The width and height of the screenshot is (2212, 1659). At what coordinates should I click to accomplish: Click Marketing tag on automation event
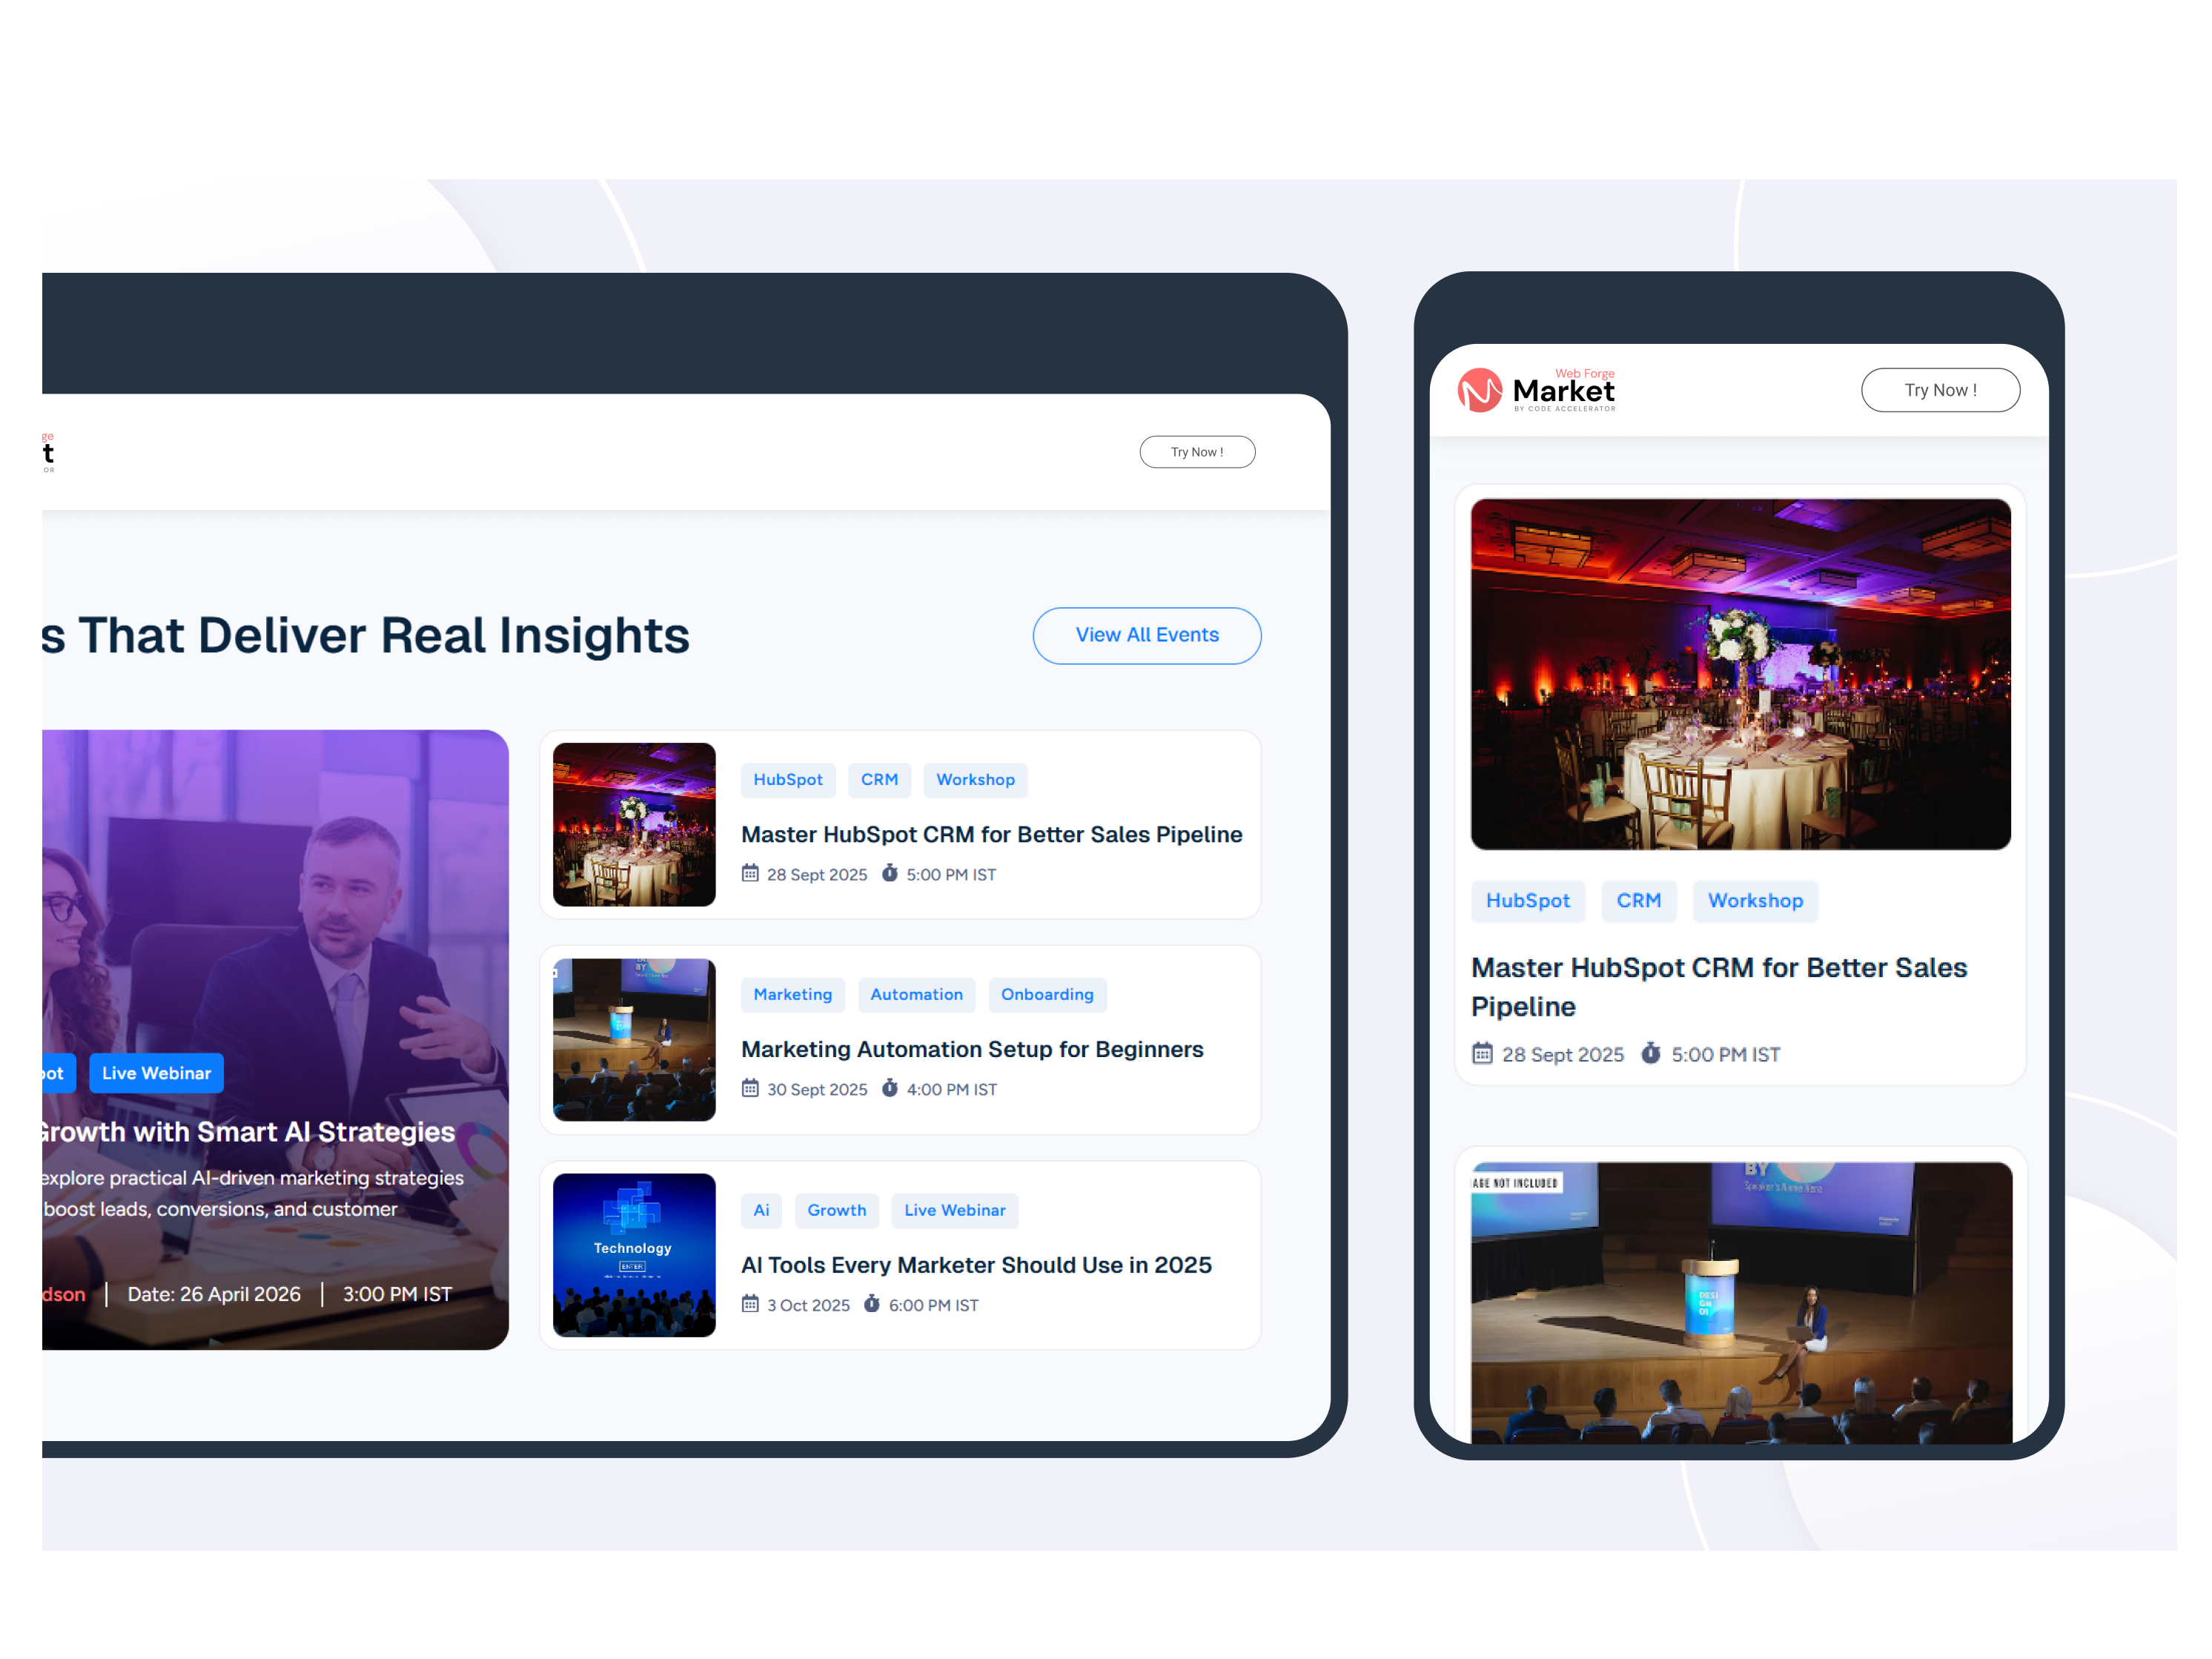[x=793, y=995]
